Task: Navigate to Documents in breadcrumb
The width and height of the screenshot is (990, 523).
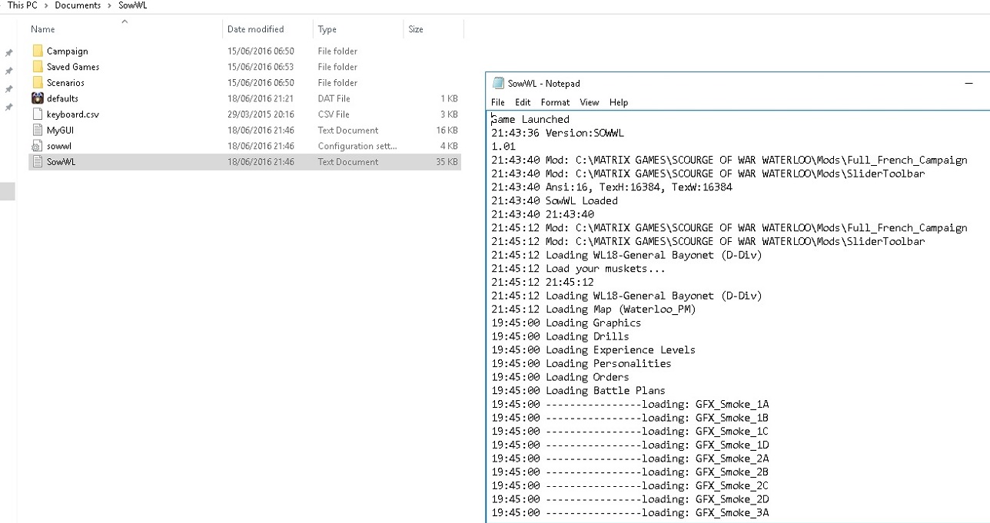Action: (x=78, y=5)
